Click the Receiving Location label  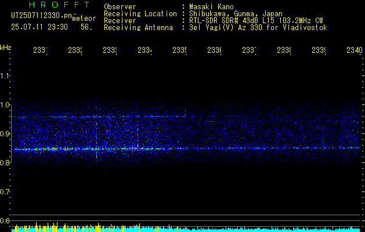[140, 14]
